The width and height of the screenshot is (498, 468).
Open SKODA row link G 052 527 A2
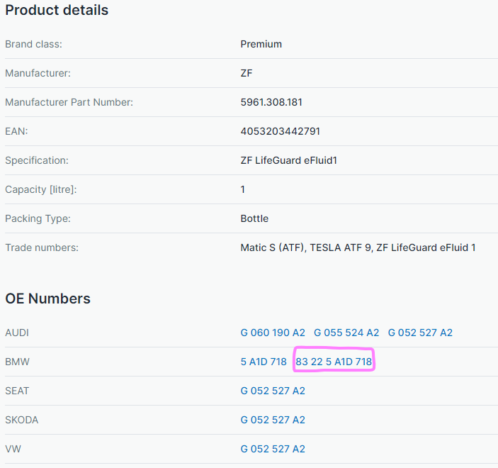click(273, 420)
